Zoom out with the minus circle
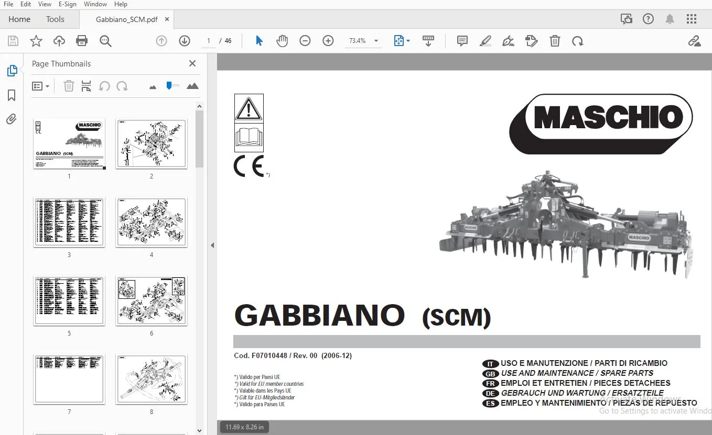 pyautogui.click(x=305, y=41)
